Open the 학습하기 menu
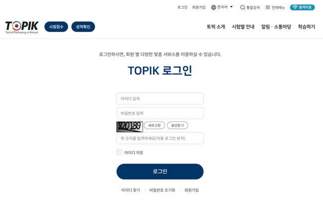 307,27
